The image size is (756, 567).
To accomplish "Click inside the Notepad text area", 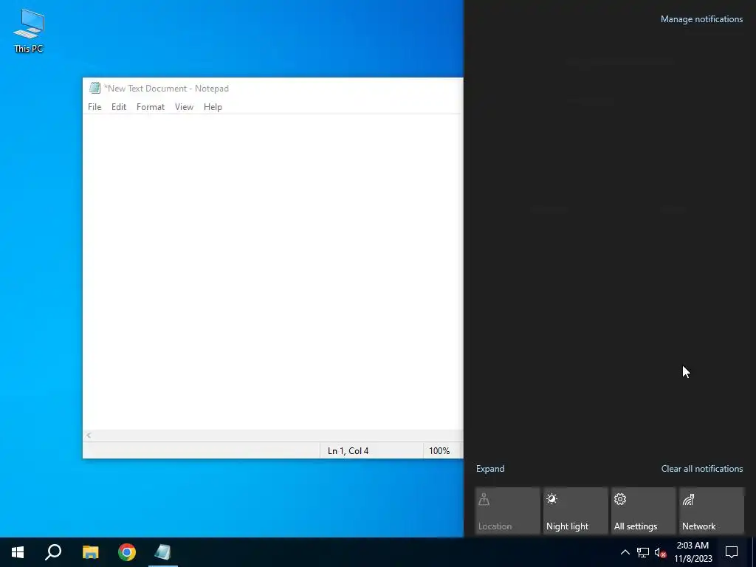I will pyautogui.click(x=273, y=272).
